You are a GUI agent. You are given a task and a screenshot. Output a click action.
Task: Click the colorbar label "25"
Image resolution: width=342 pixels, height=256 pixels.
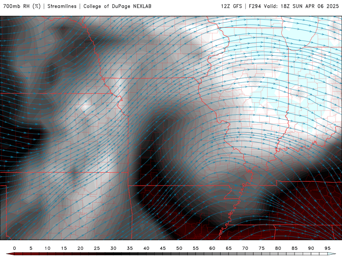pos(97,248)
